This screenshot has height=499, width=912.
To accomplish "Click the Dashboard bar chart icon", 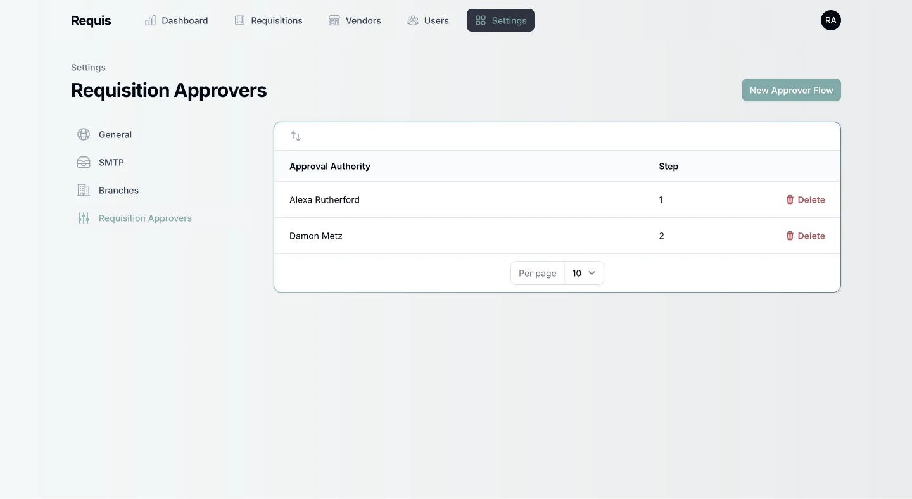I will point(150,20).
